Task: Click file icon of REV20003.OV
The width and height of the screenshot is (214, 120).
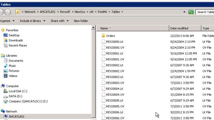Action: point(103,83)
